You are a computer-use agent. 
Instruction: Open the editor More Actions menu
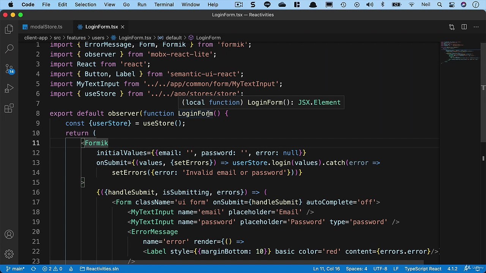click(x=476, y=27)
